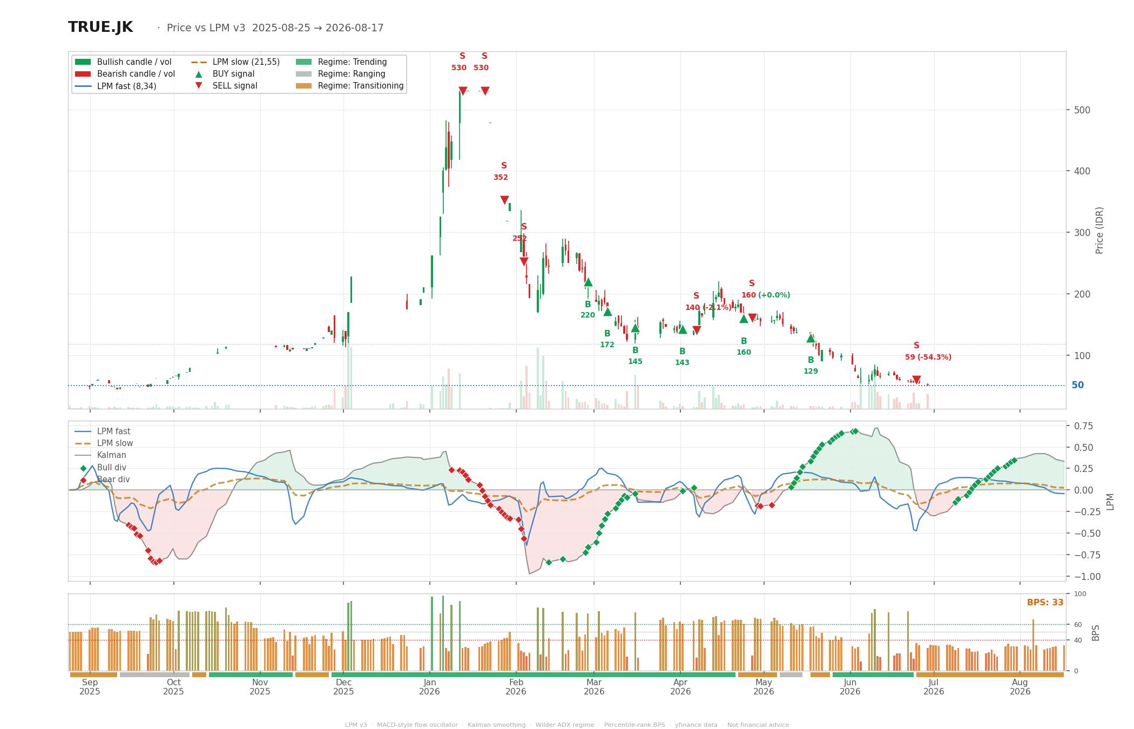Click the buy triangle labeled B 129
The width and height of the screenshot is (1134, 729).
click(x=811, y=338)
